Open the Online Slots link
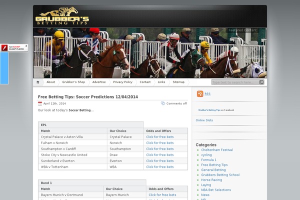Image resolution: width=300 pixels, height=200 pixels. pyautogui.click(x=204, y=120)
